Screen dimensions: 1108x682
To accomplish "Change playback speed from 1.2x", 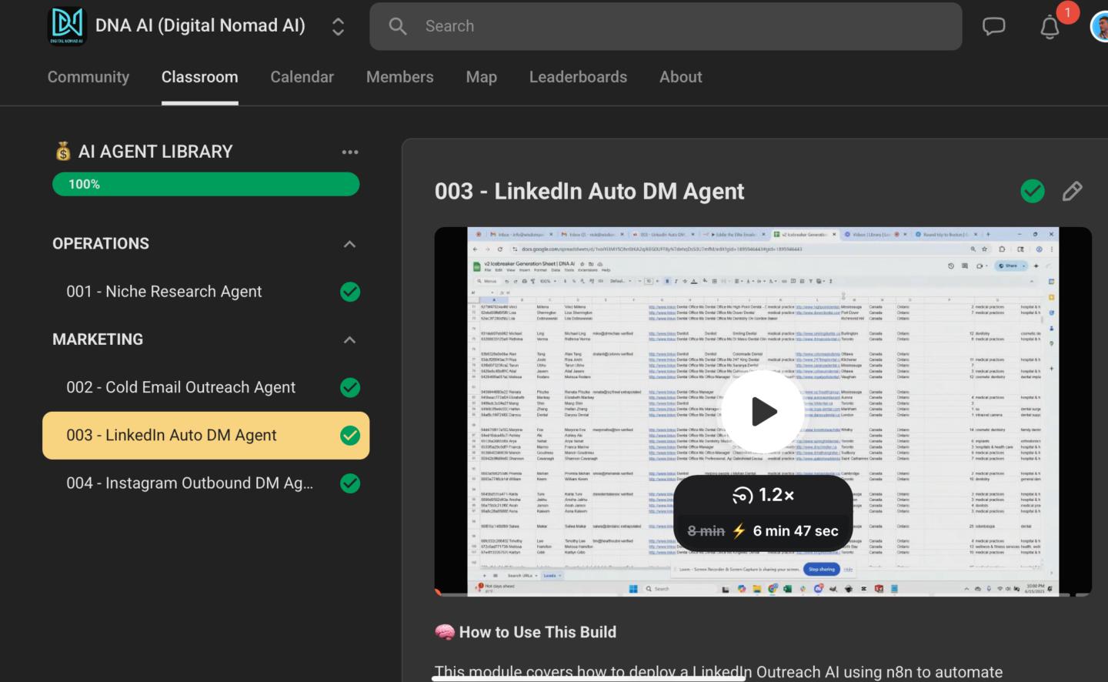I will 763,495.
